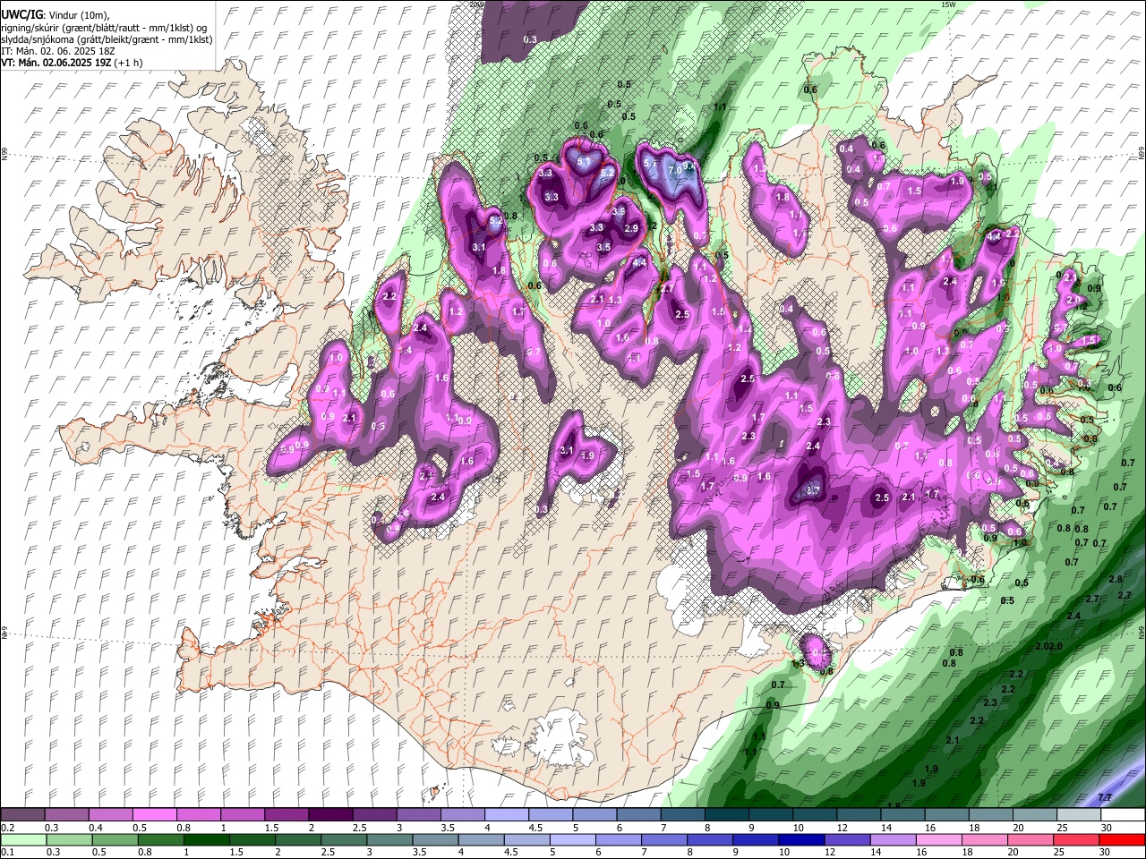Select the upper-row white swatch at label 30
The width and height of the screenshot is (1146, 859).
coord(1121,814)
